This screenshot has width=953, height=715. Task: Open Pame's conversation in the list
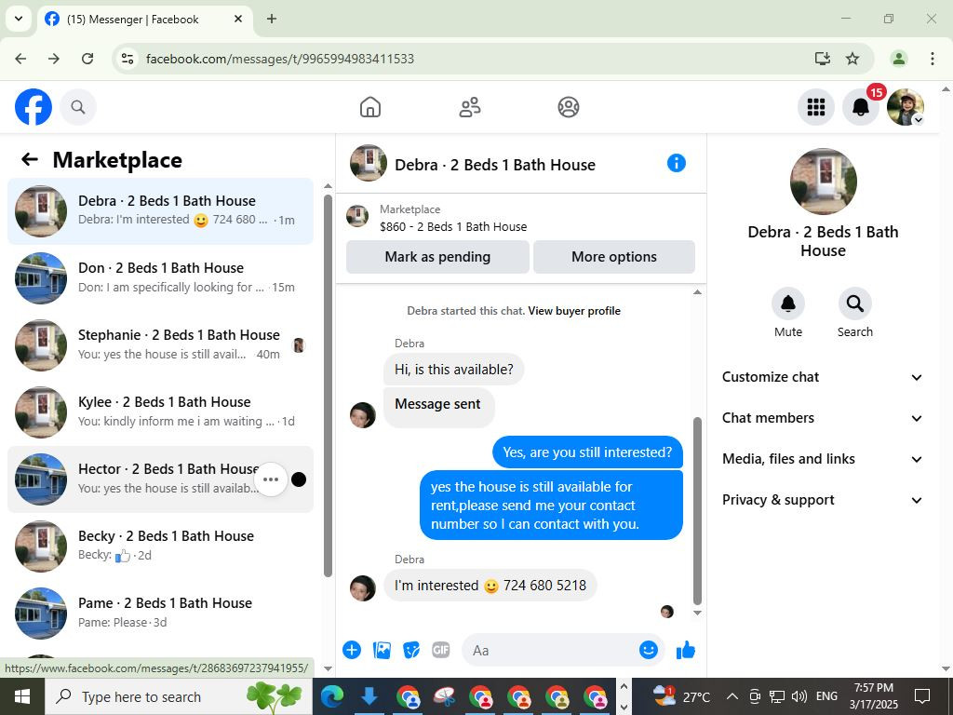(x=160, y=613)
